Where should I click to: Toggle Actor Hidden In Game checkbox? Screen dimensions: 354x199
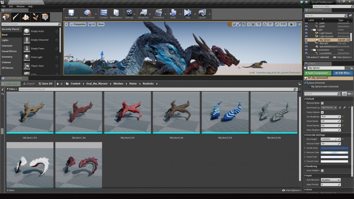coord(322,170)
